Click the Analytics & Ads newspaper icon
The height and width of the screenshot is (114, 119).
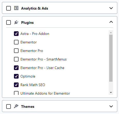coord(16,8)
